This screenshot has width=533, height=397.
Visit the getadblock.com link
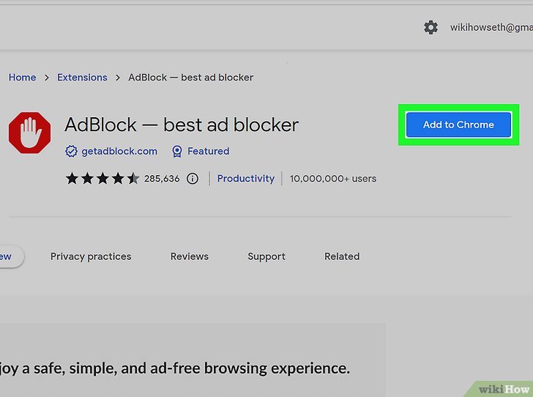coord(119,151)
